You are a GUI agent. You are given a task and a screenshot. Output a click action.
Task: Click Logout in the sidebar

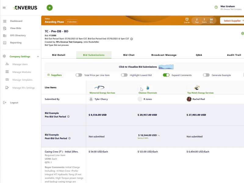click(14, 102)
